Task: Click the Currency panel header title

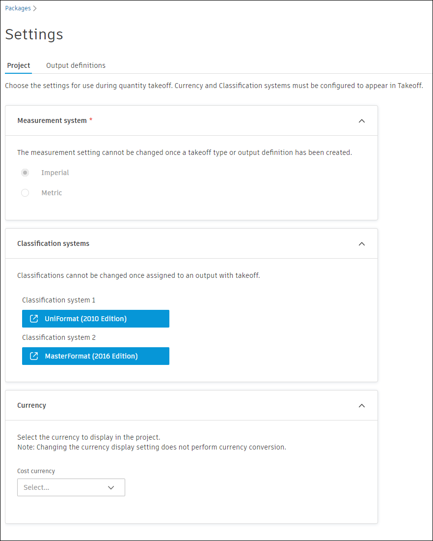Action: point(31,405)
